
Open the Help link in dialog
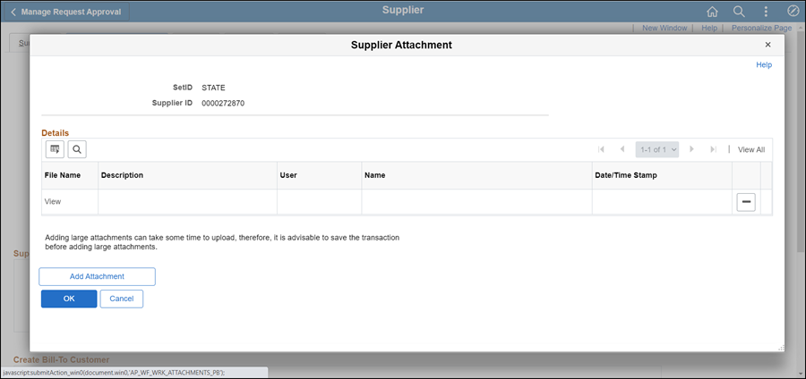pos(763,65)
